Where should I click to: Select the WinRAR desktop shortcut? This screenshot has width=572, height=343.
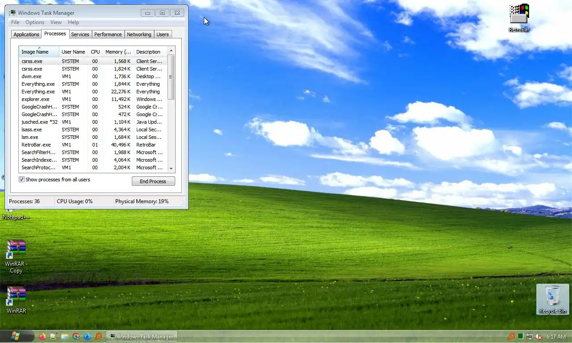click(16, 300)
